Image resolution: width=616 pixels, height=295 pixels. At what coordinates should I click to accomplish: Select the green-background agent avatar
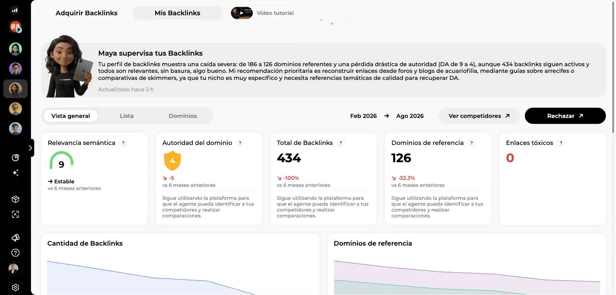15,49
